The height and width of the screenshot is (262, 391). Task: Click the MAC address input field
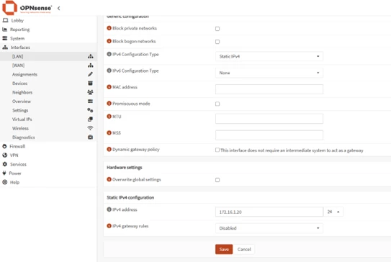click(x=269, y=89)
